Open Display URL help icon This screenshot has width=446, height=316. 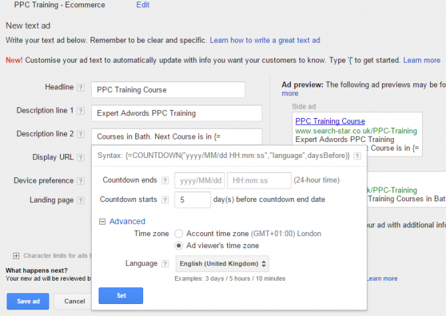pyautogui.click(x=81, y=157)
